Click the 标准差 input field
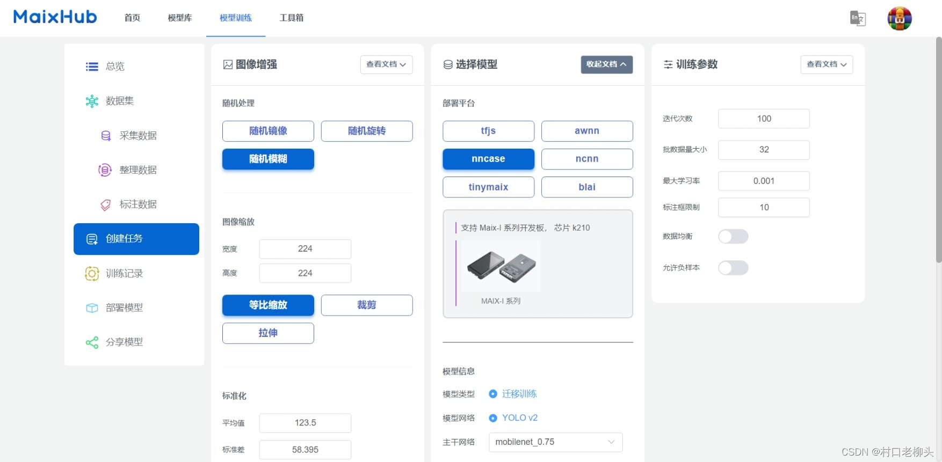Viewport: 942px width, 462px height. pyautogui.click(x=305, y=450)
